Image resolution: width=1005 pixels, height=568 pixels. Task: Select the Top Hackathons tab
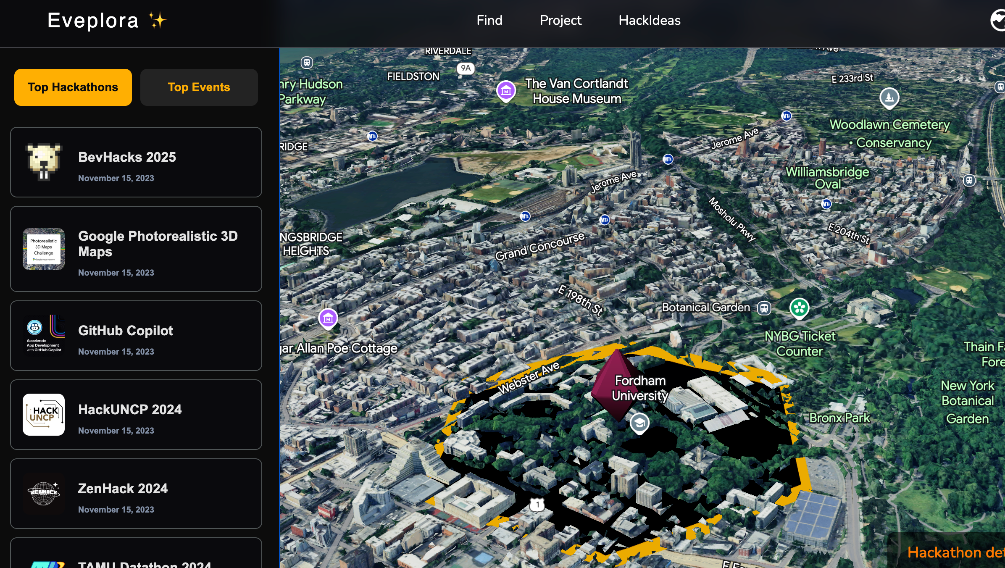73,87
